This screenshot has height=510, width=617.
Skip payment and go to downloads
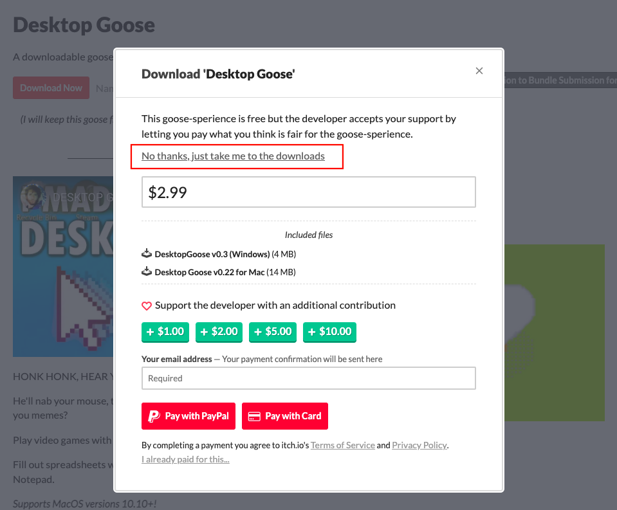[233, 156]
